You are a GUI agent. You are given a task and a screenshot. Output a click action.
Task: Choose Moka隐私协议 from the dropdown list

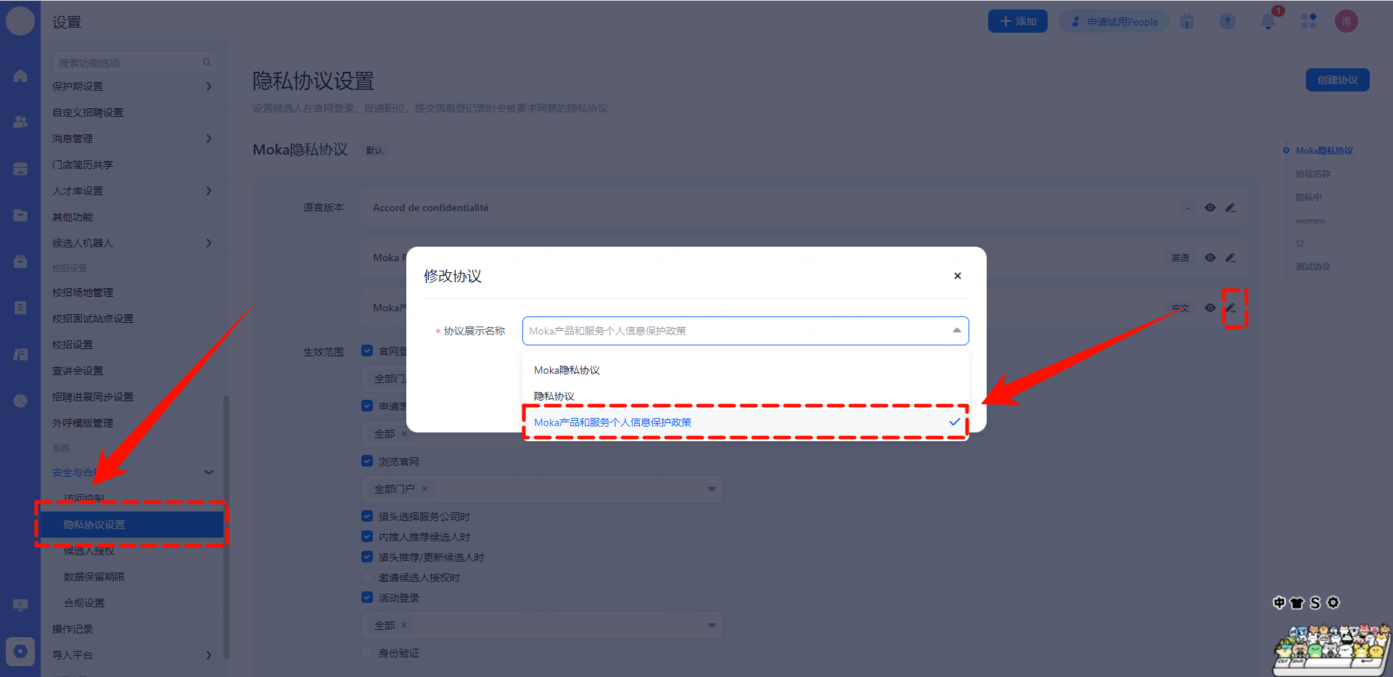click(746, 370)
